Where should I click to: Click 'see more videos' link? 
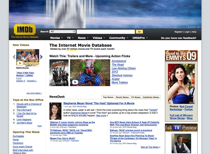point(34,93)
